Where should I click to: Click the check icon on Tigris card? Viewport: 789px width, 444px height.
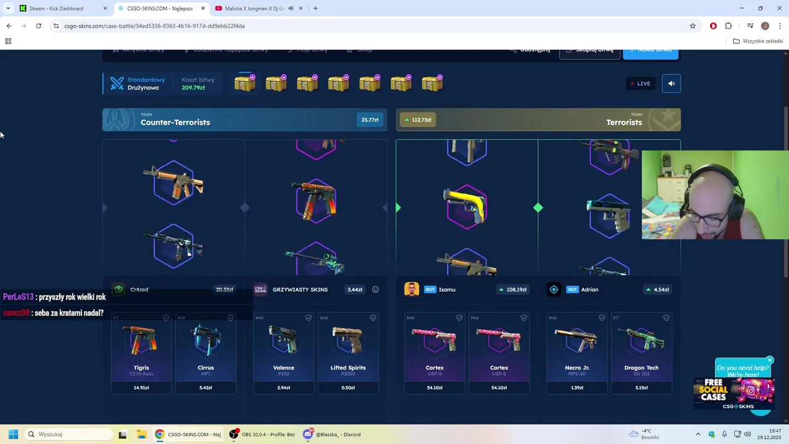tap(166, 318)
